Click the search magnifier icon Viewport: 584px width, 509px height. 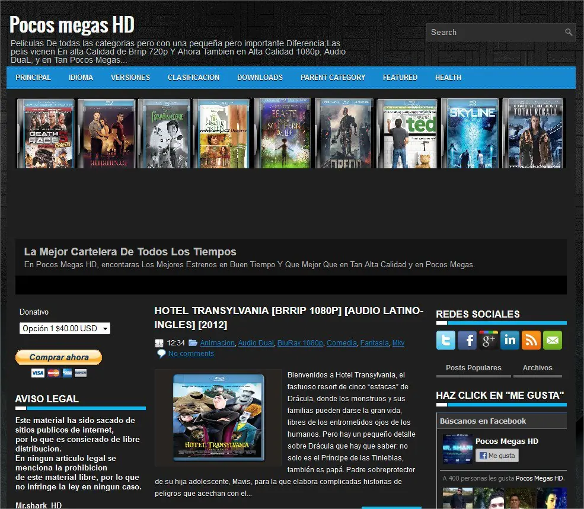[x=569, y=33]
